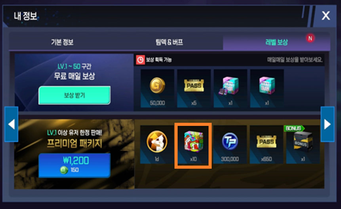Claim rewards with 보상 받기 button

(x=74, y=95)
